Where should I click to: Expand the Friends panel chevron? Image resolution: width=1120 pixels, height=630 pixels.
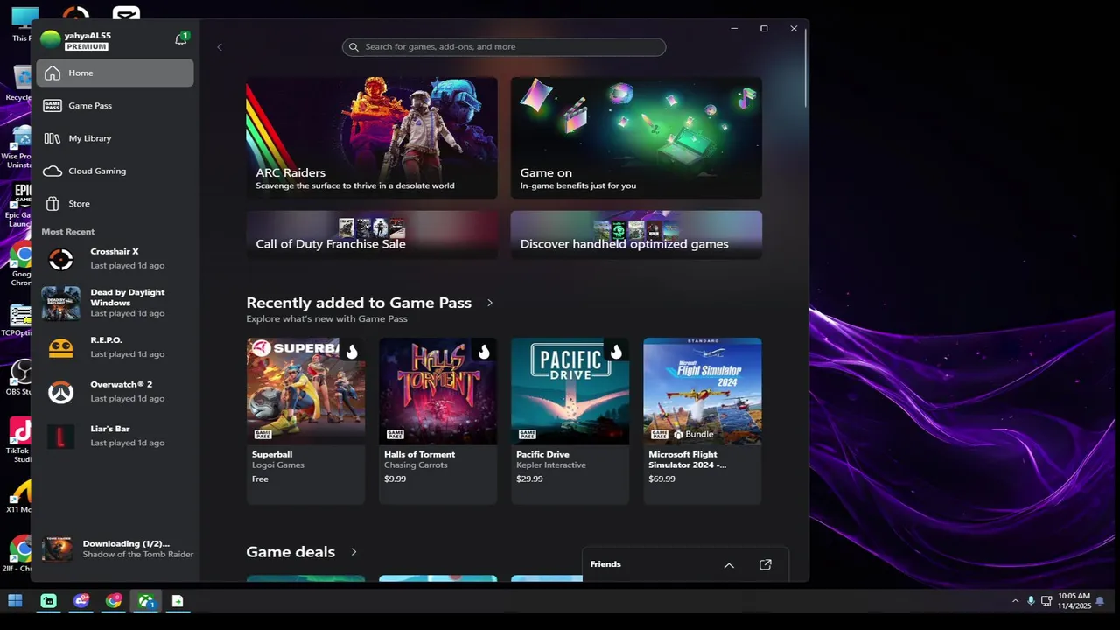(x=729, y=565)
